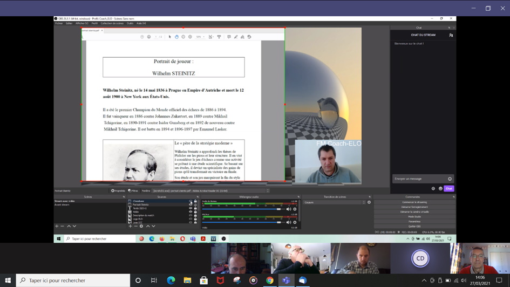Open OBS Fichier menu
Image resolution: width=510 pixels, height=287 pixels.
coord(59,23)
